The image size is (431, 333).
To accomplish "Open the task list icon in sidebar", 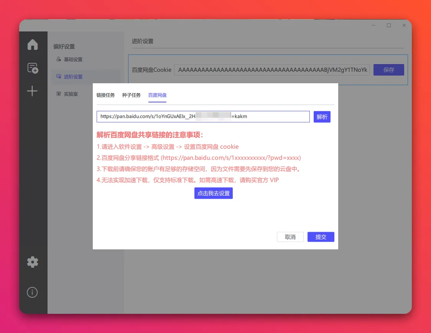I will (x=33, y=68).
